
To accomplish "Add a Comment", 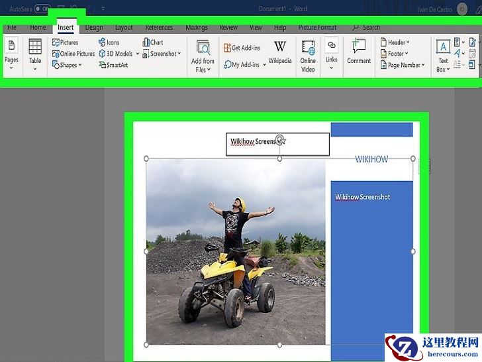I will click(x=359, y=52).
